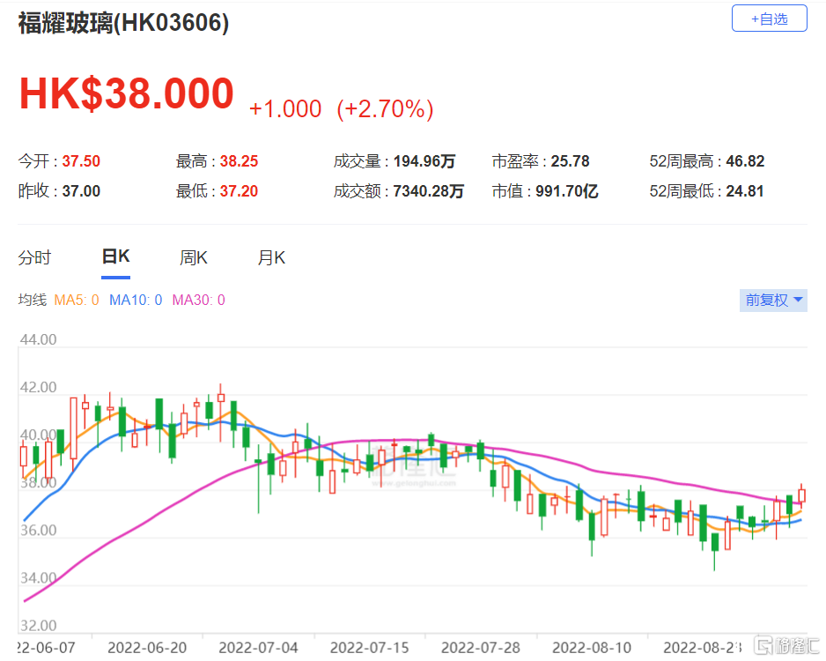Viewport: 826px width, 661px height.
Task: Click the 成交额 turnover 7340.28万
Action: point(428,191)
